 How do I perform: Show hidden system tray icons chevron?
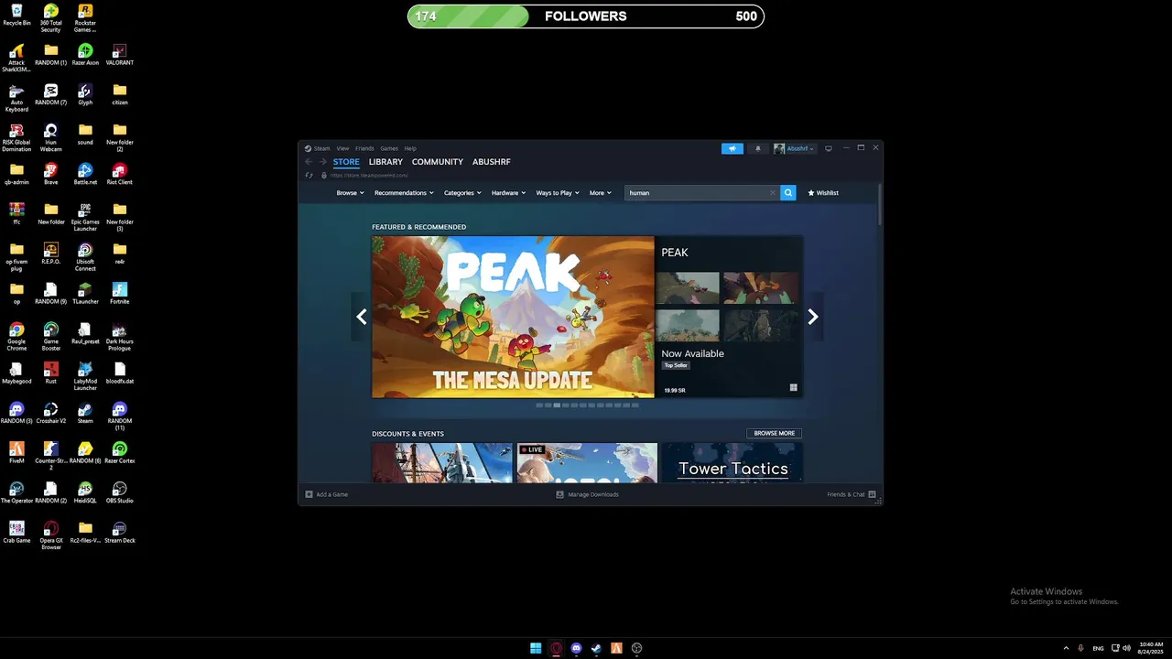1065,648
